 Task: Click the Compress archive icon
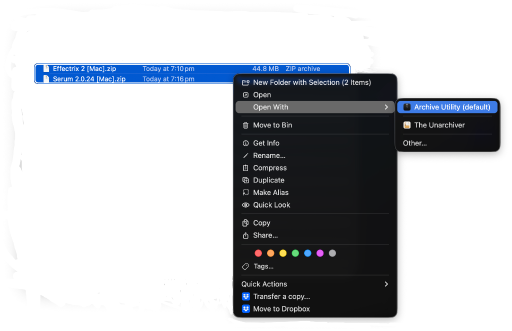click(x=245, y=168)
